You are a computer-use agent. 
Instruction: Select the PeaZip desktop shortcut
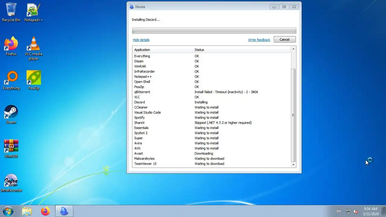(x=33, y=80)
